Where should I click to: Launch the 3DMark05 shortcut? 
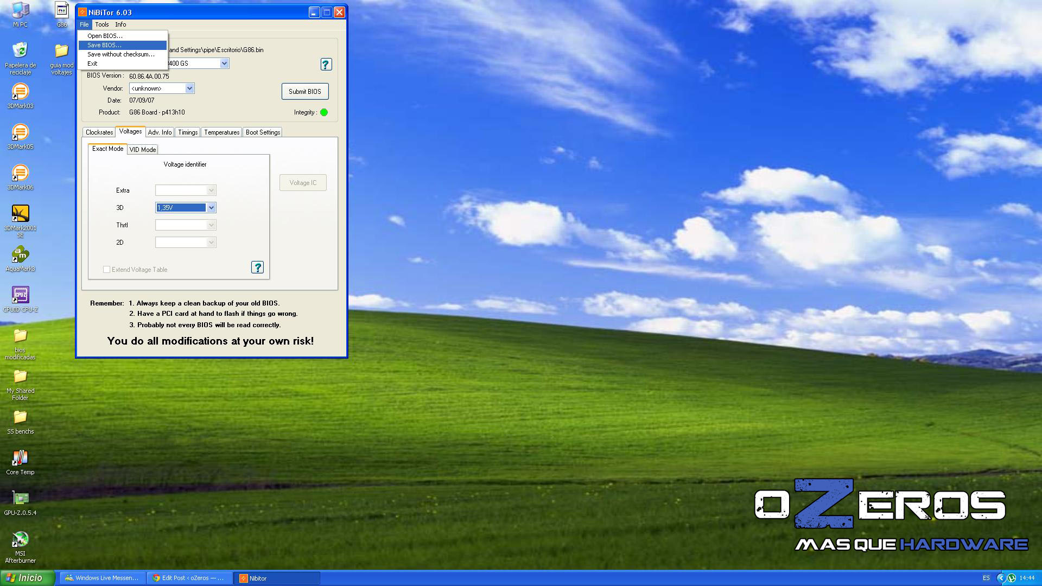coord(20,137)
